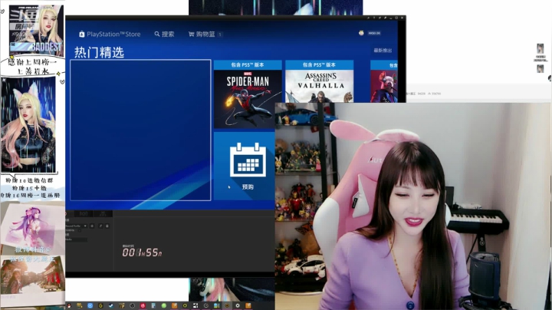The width and height of the screenshot is (552, 310).
Task: Open the folder icon in the taskbar
Action: [x=79, y=305]
